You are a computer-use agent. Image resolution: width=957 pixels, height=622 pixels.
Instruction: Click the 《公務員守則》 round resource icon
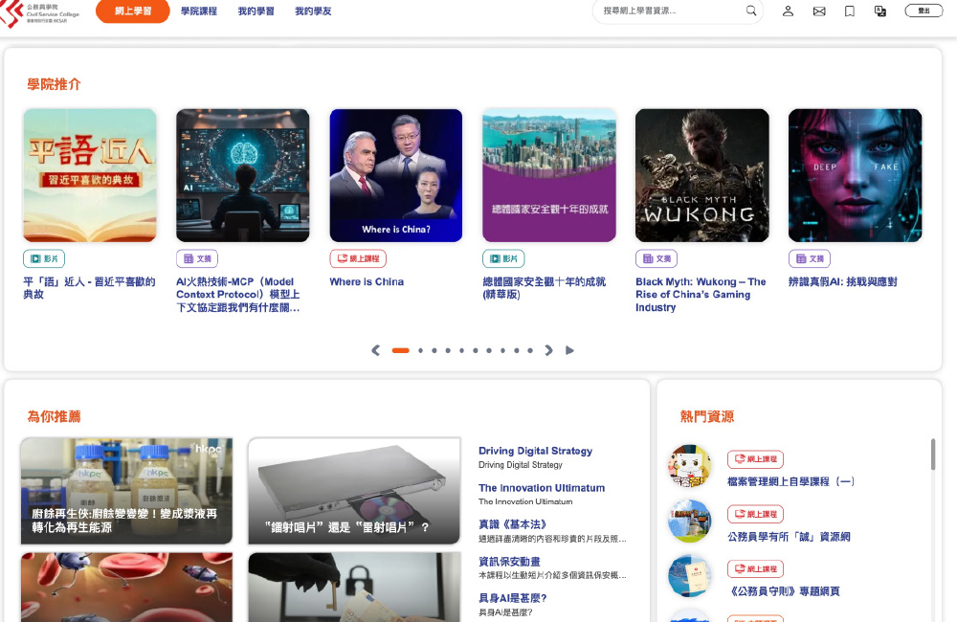pyautogui.click(x=689, y=576)
